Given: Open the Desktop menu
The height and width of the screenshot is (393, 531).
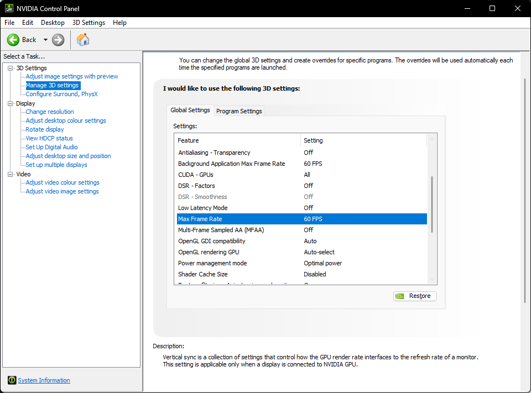Looking at the screenshot, I should [53, 22].
